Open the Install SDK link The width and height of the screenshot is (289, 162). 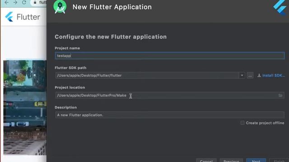[274, 76]
